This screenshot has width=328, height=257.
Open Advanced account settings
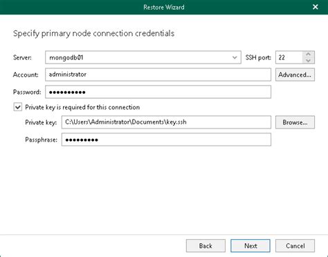pos(295,75)
